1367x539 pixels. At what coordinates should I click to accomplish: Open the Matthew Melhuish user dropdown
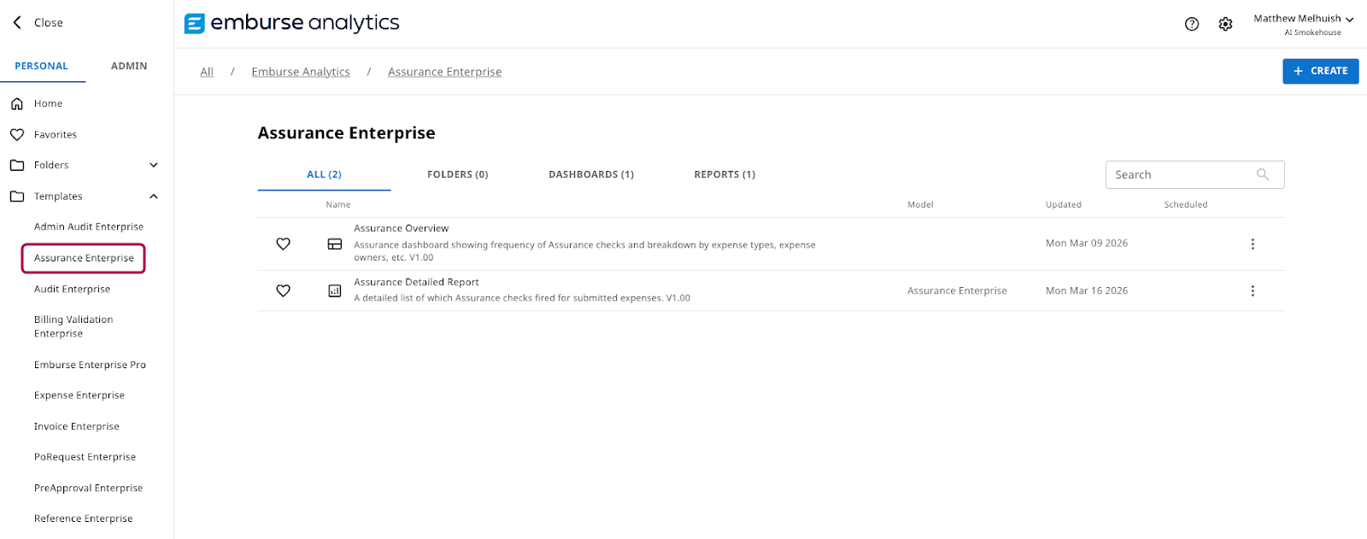1303,19
